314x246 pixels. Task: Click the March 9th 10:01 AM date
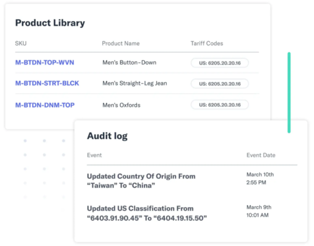pyautogui.click(x=259, y=211)
